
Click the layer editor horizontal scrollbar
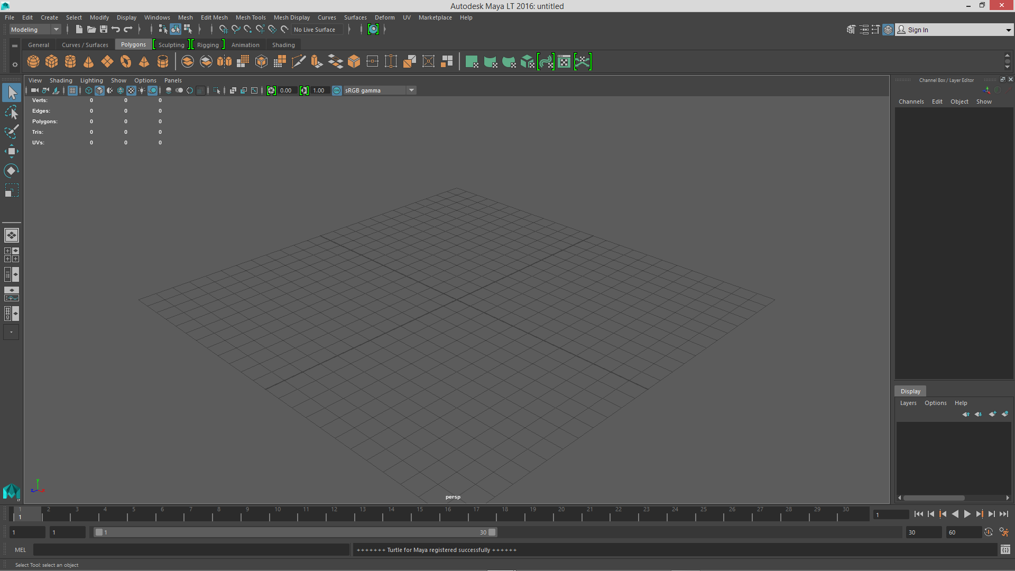934,498
